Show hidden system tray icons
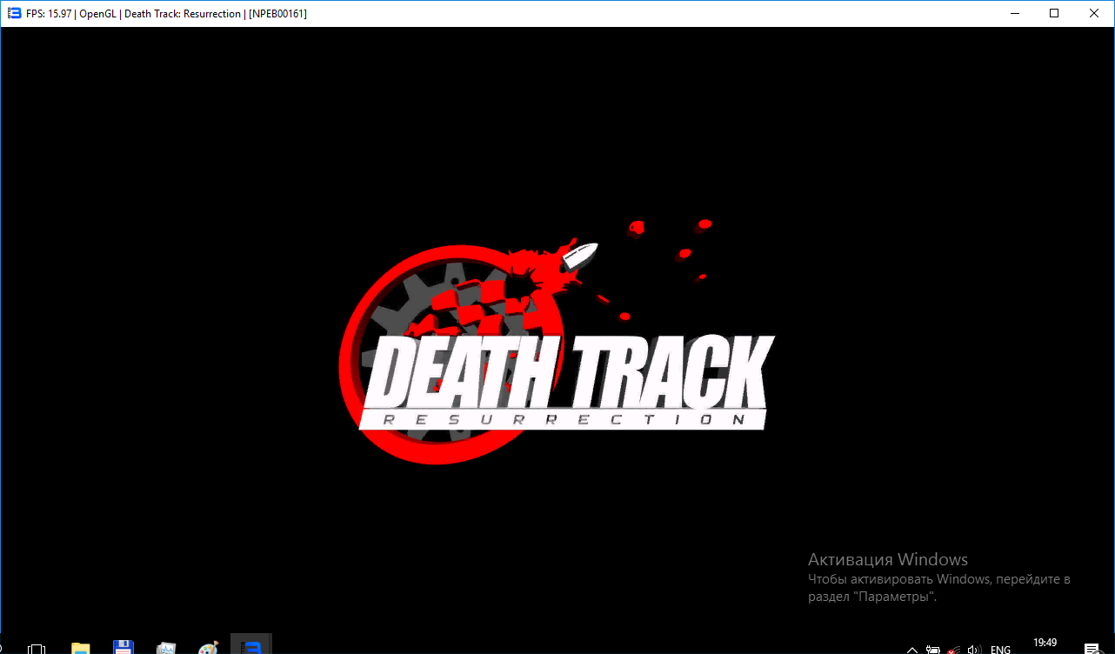 [x=912, y=649]
